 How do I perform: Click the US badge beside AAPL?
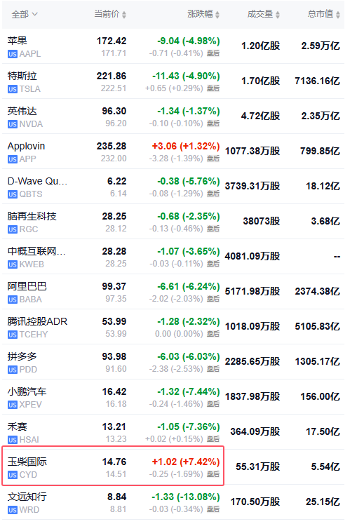tap(13, 54)
